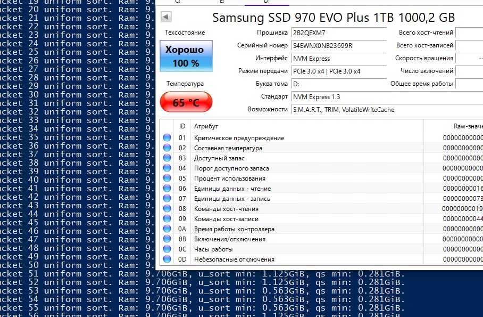Click the 'Возможности' label
The width and height of the screenshot is (483, 317).
268,109
